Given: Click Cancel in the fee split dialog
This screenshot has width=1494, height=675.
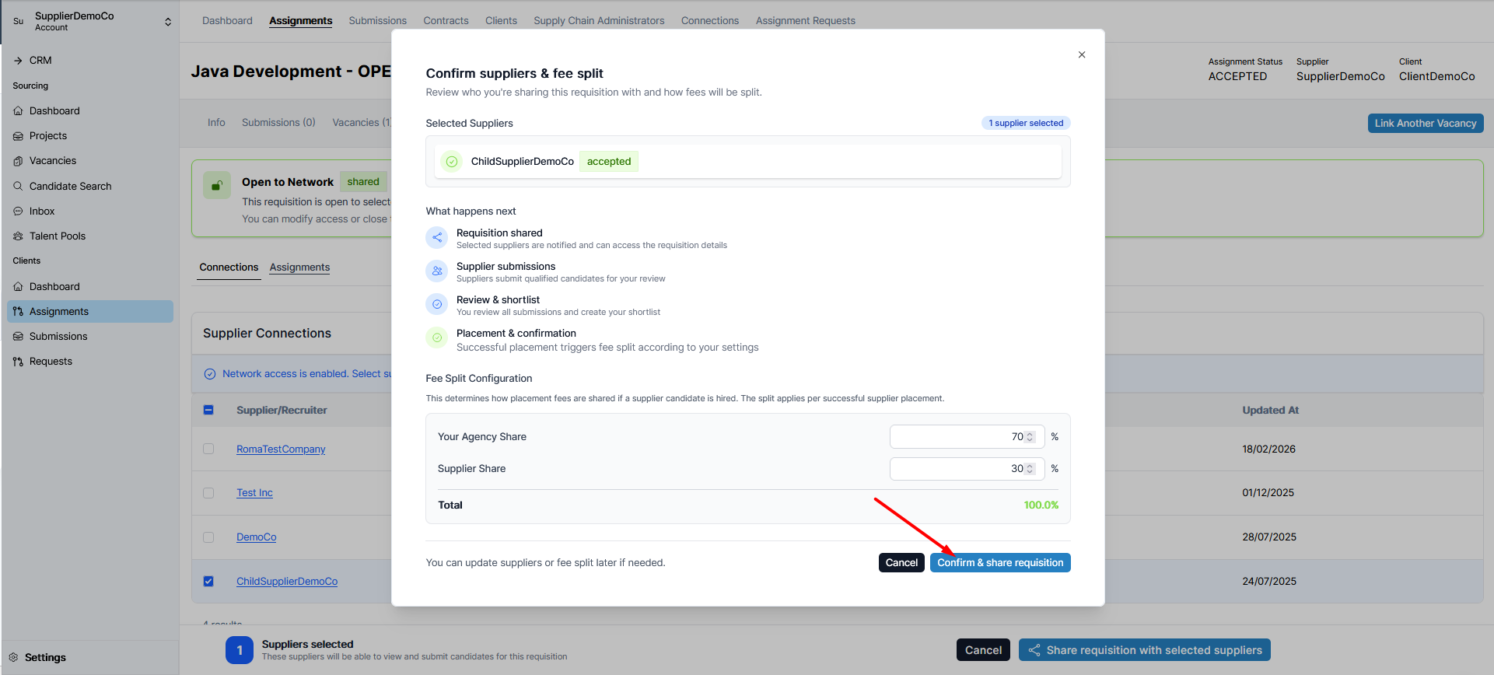Looking at the screenshot, I should [x=901, y=562].
